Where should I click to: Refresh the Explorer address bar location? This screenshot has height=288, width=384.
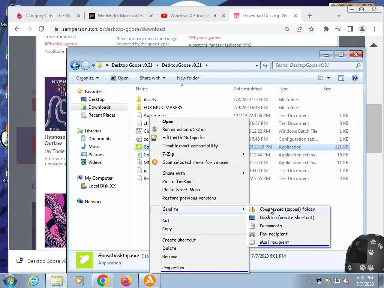point(265,65)
